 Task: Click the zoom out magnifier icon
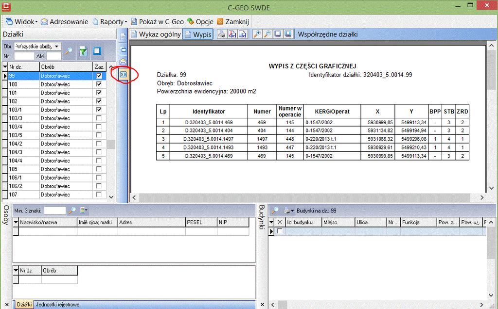tap(267, 34)
